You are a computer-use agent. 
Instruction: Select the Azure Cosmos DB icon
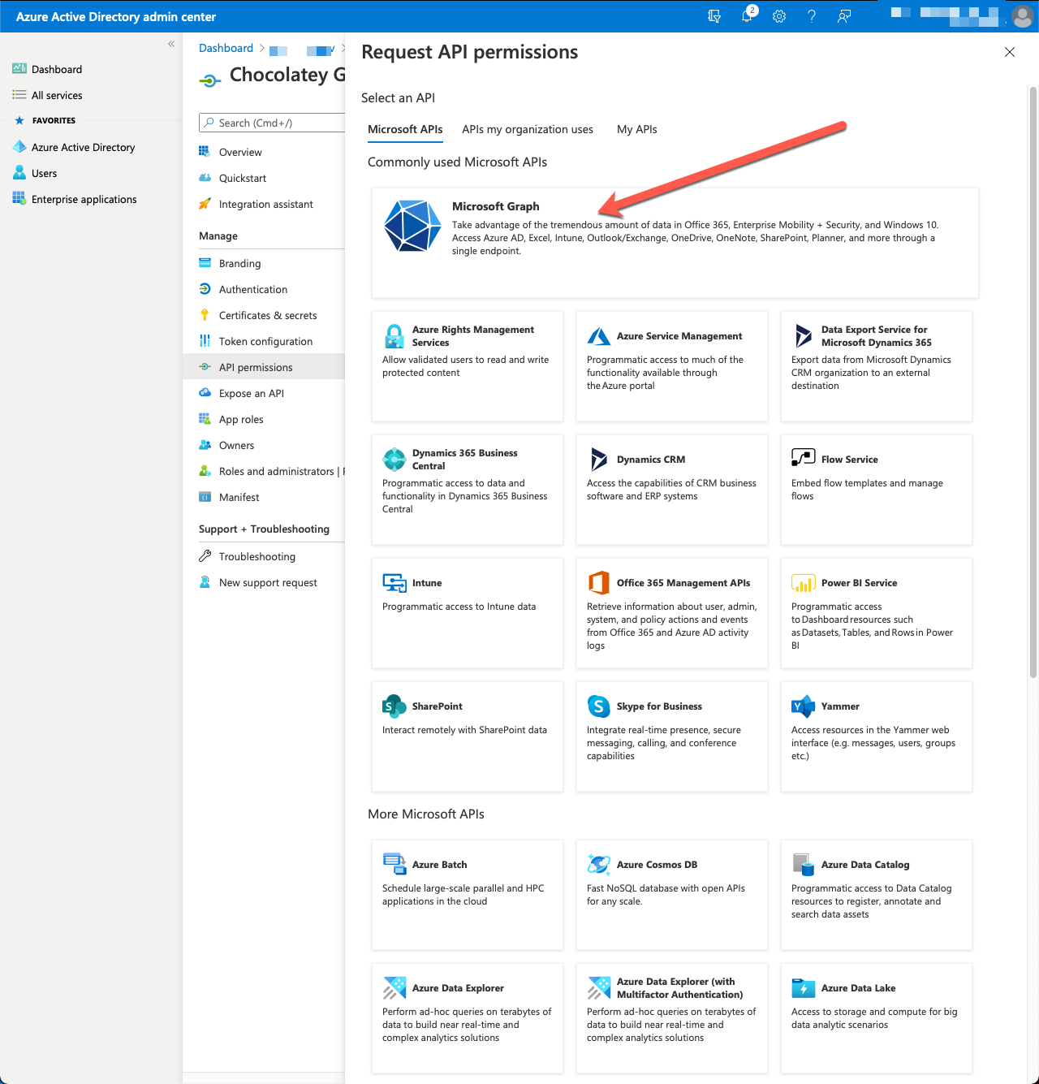click(599, 865)
